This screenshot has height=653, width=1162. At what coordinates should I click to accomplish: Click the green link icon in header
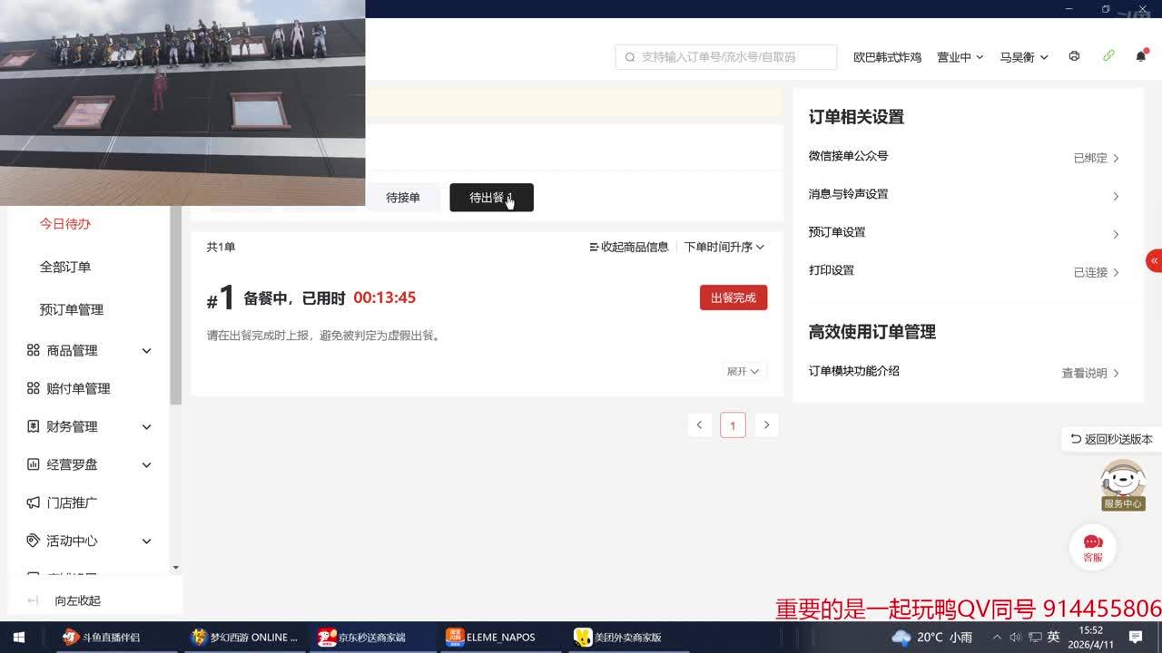(1108, 56)
